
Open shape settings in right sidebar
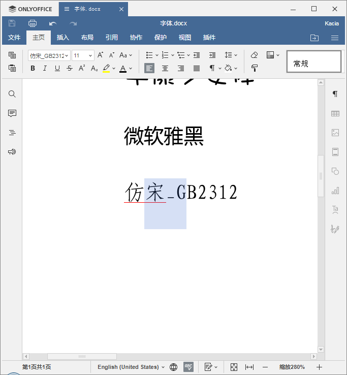click(335, 171)
